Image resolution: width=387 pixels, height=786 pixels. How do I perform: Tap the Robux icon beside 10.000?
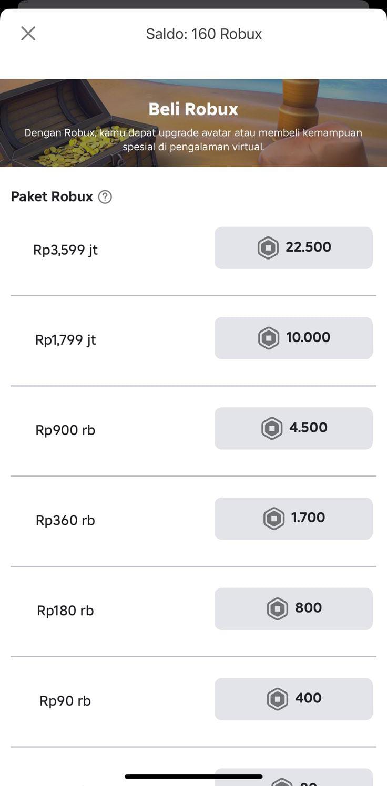pos(268,338)
